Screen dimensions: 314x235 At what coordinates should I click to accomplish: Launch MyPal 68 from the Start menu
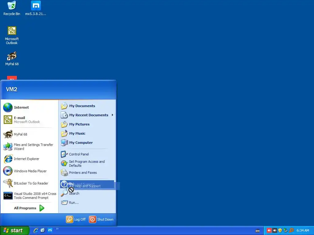point(29,134)
